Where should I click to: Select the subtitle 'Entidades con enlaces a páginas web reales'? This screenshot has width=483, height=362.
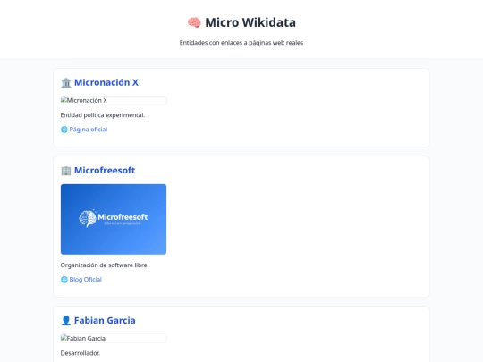(241, 43)
